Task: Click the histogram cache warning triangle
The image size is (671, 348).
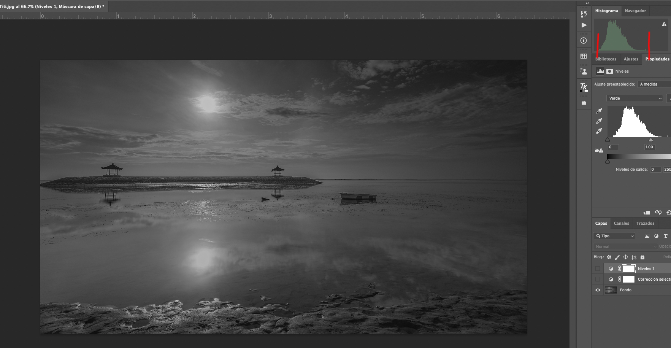Action: (x=664, y=24)
